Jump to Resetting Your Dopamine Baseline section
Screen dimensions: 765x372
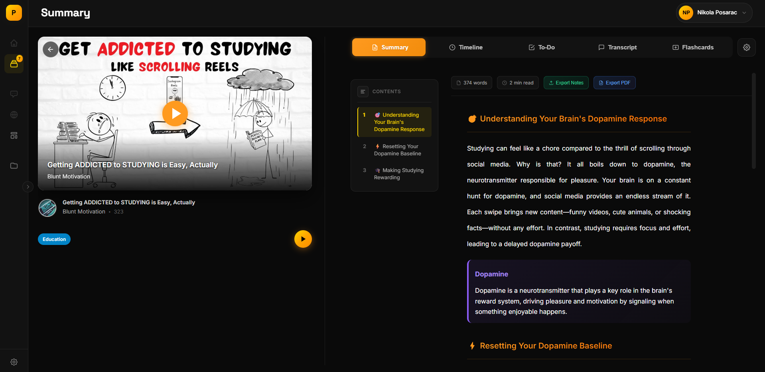click(397, 150)
